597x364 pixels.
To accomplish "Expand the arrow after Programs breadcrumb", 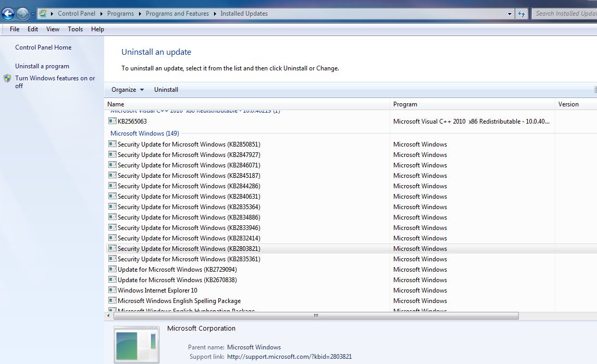I will click(140, 14).
